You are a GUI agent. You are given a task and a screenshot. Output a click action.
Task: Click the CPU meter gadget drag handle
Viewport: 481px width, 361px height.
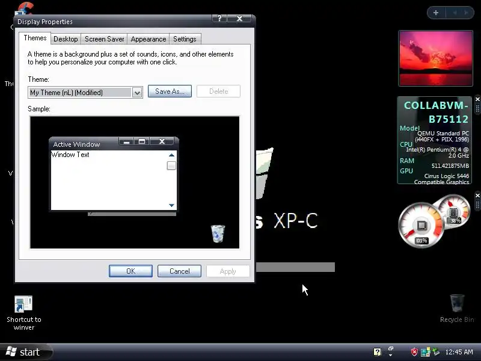tap(477, 205)
